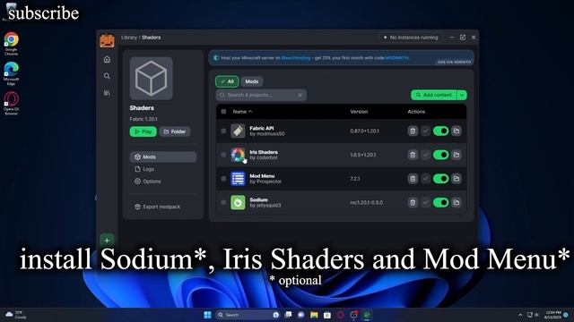Delete the Sodium mod
The height and width of the screenshot is (322, 574).
click(413, 202)
